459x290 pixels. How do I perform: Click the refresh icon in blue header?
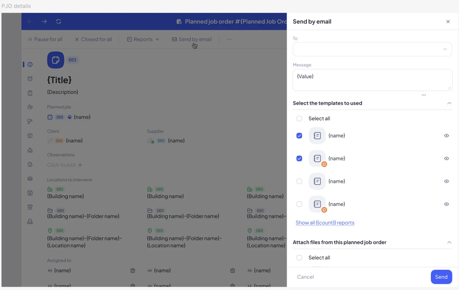pos(59,22)
